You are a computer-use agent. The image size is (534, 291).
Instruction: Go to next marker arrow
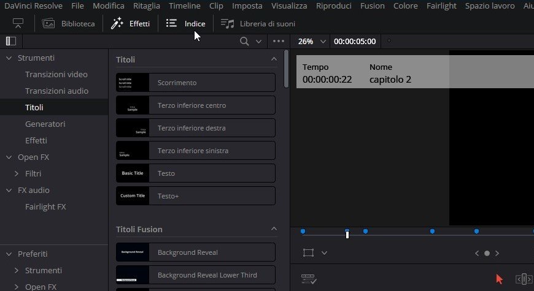(497, 253)
